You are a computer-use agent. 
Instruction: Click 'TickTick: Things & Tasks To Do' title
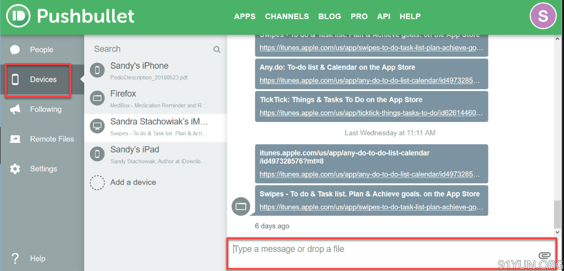coord(341,99)
